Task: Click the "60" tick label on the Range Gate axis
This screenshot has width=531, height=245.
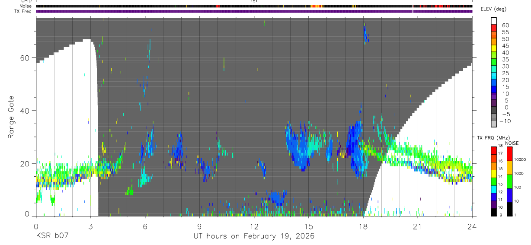Action: 25,58
